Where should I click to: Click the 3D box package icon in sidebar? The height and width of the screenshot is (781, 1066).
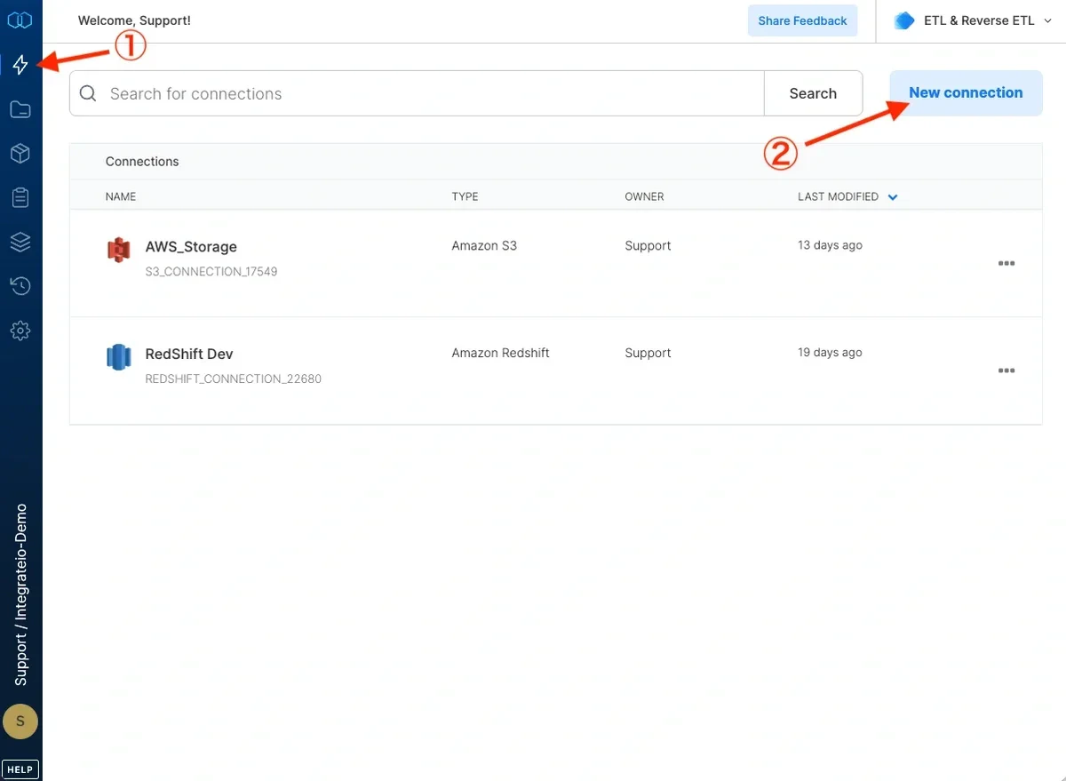coord(20,153)
